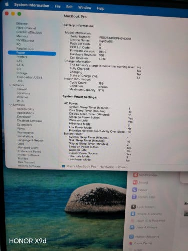The height and width of the screenshot is (251, 188).
Task: Open the Apple menu
Action: [7, 4]
